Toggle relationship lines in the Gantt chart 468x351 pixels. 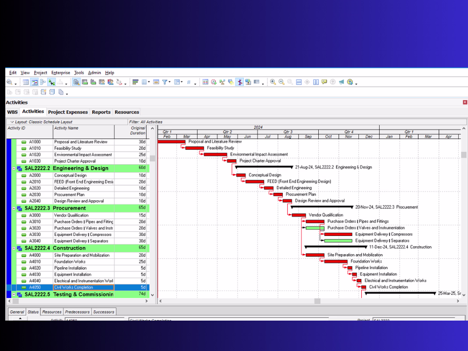point(51,82)
